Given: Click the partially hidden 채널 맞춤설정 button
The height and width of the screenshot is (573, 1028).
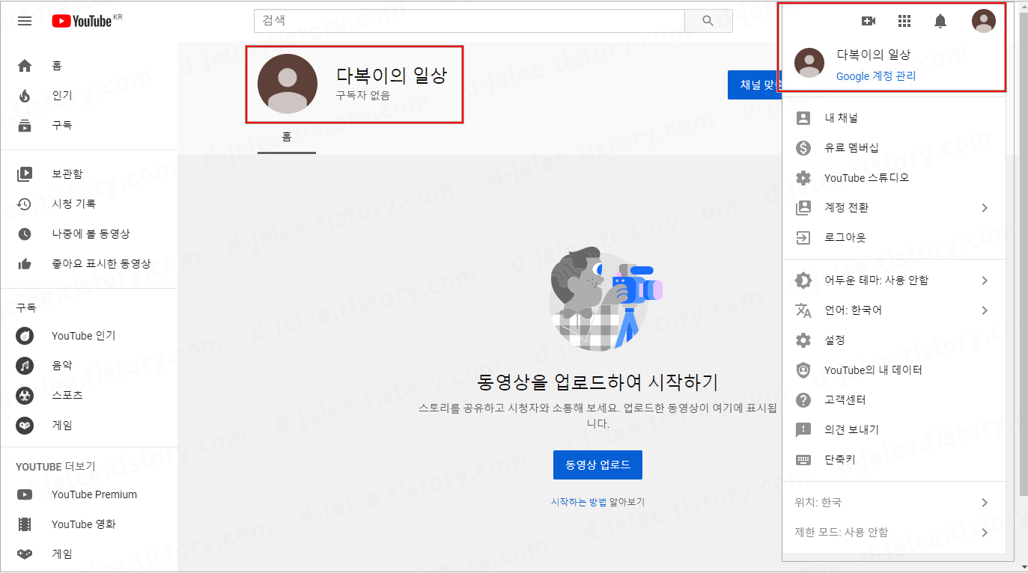Looking at the screenshot, I should point(755,85).
